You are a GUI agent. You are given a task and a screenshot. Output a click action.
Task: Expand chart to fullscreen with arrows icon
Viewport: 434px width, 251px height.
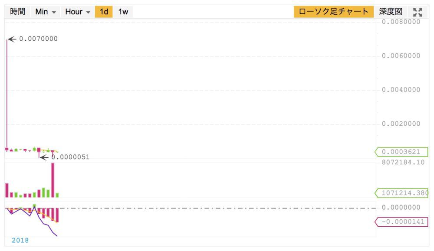[418, 12]
